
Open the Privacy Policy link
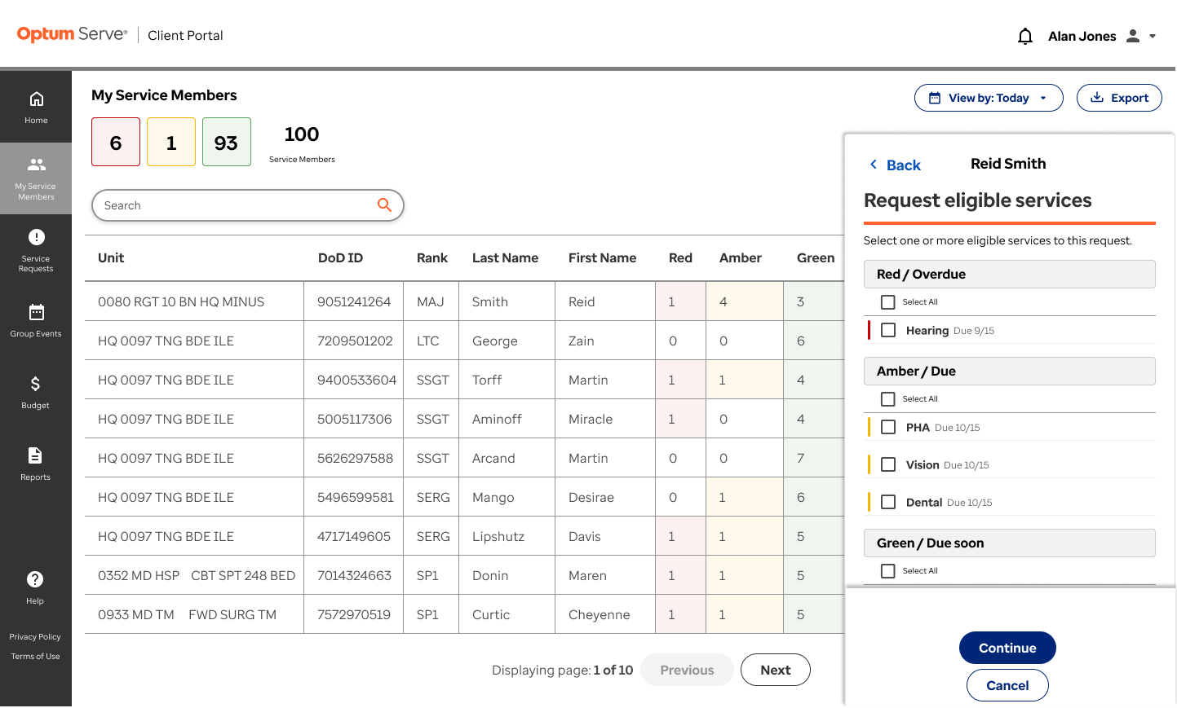tap(35, 637)
